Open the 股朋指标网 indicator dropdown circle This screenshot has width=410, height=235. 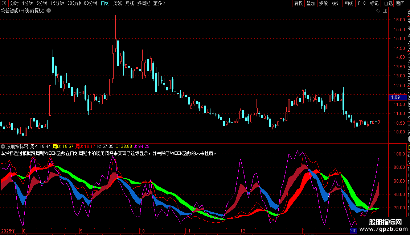tap(3, 146)
